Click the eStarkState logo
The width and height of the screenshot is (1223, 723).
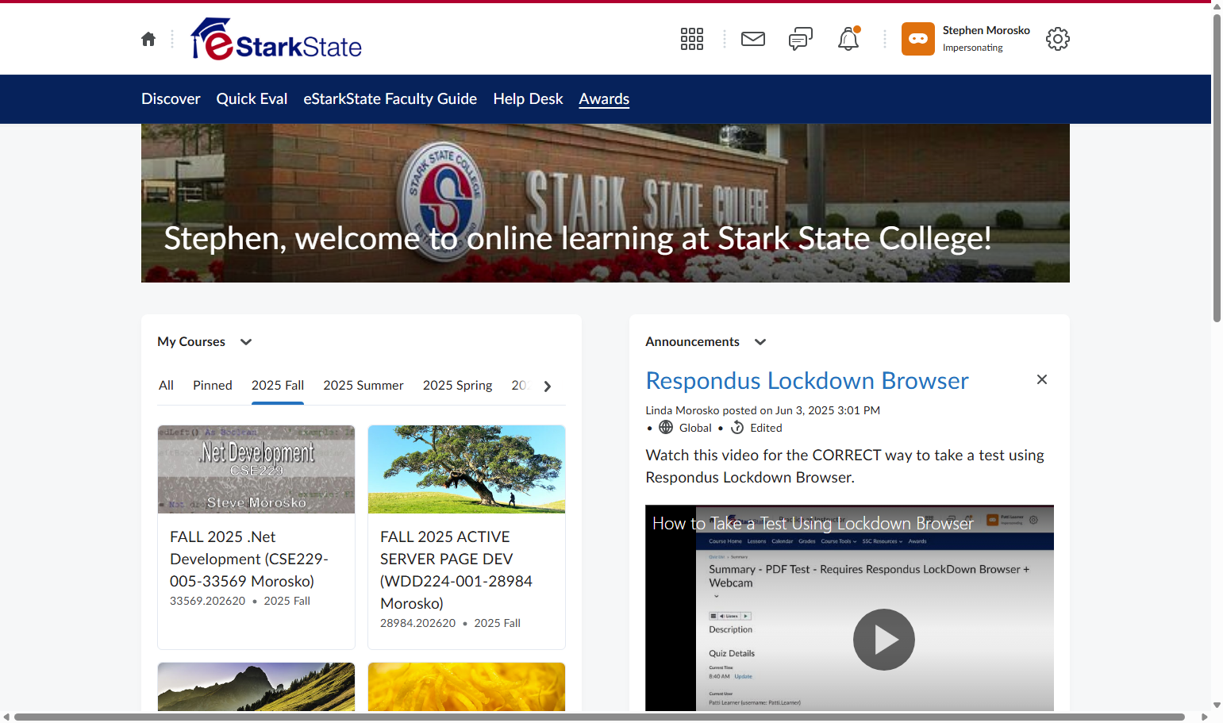click(276, 39)
